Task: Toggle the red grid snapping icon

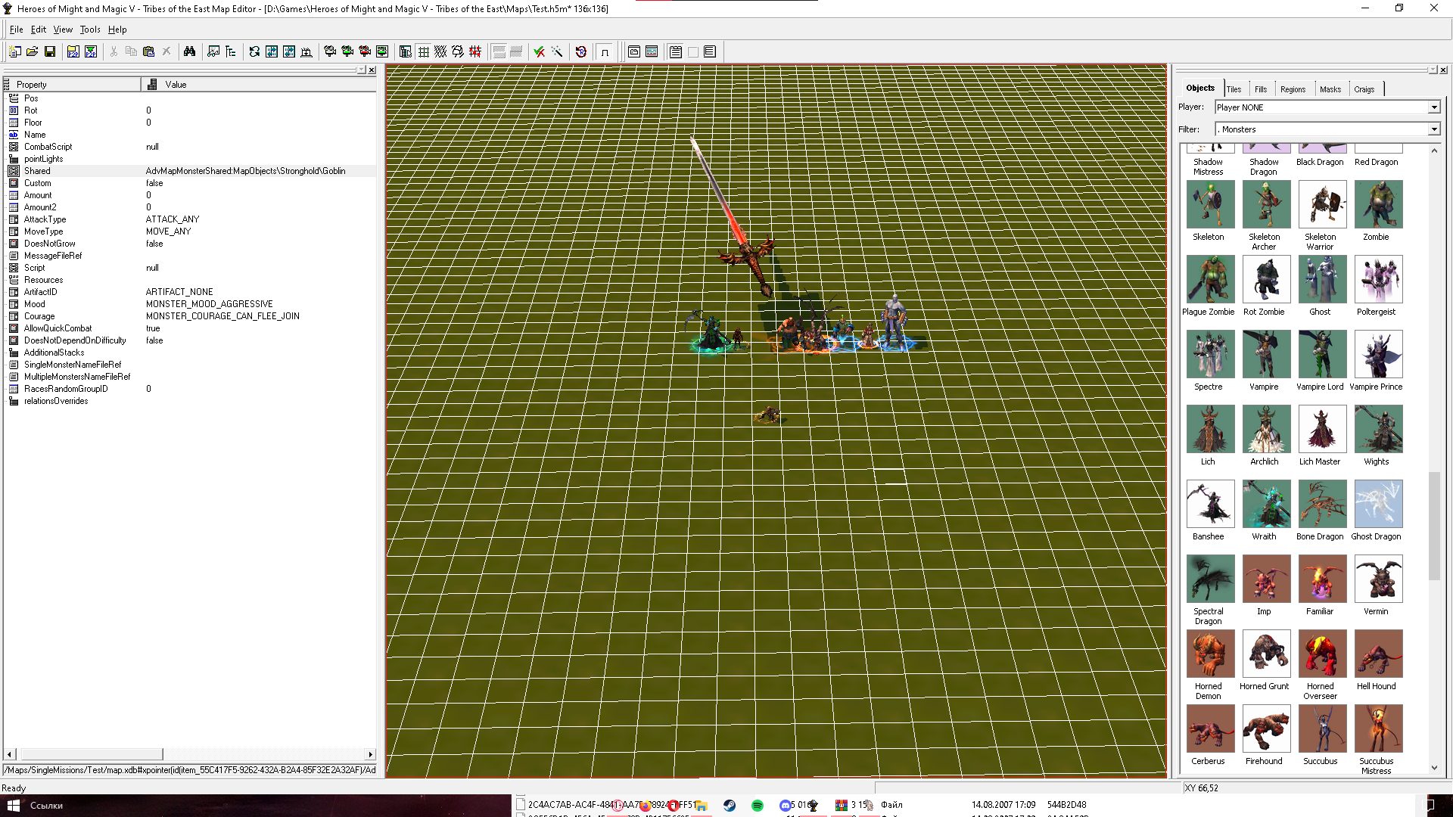Action: [475, 51]
